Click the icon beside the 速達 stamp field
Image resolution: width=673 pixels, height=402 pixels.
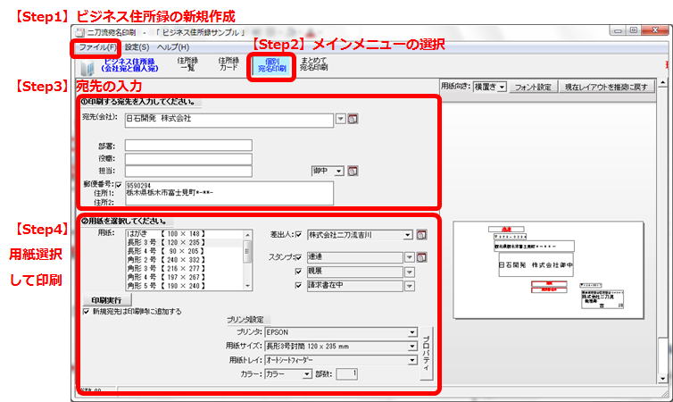click(421, 256)
